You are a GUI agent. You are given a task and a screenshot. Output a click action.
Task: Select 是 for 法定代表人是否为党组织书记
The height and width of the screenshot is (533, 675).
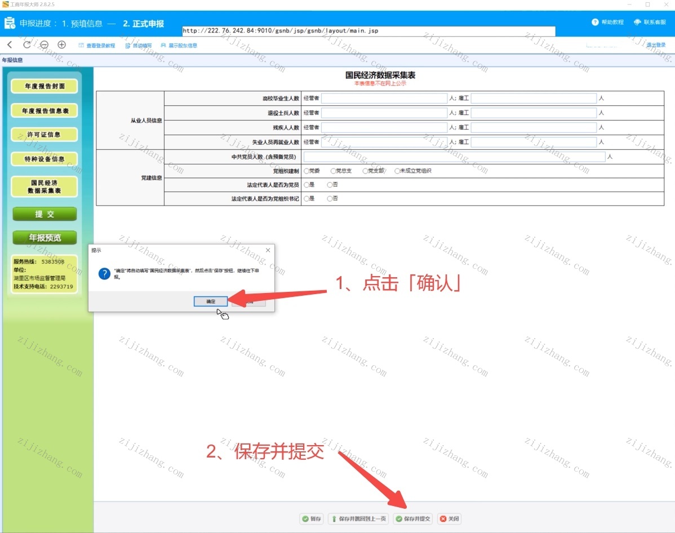(307, 198)
